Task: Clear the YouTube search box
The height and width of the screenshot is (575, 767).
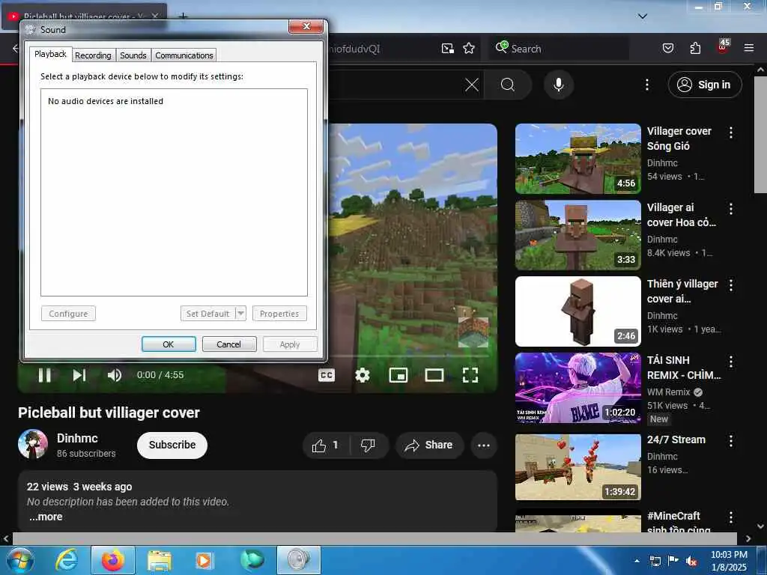Action: [472, 85]
